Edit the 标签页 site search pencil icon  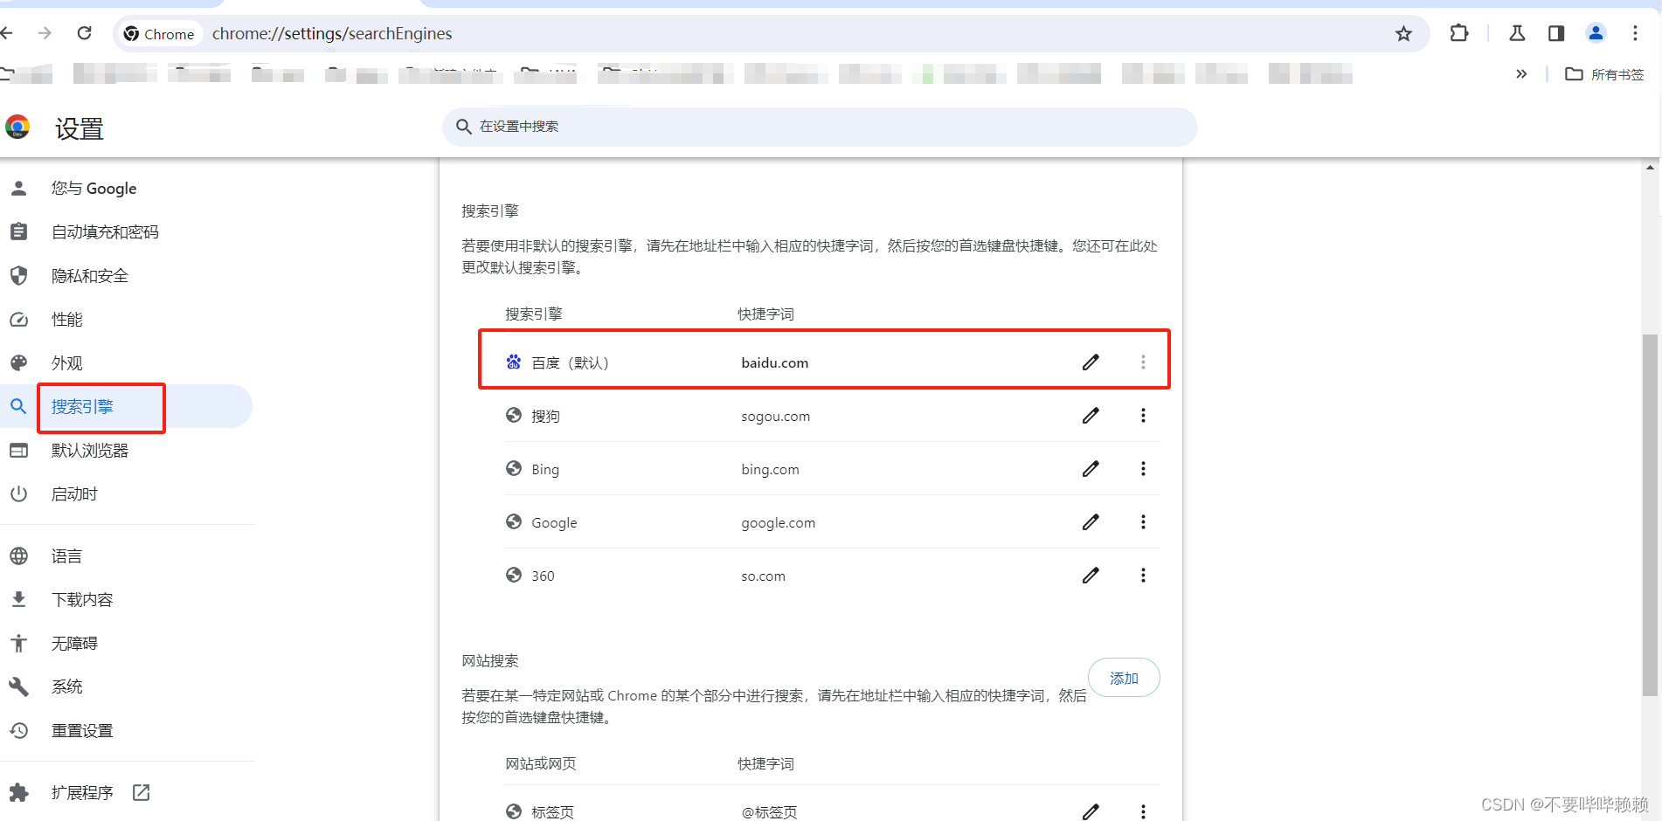click(1091, 811)
